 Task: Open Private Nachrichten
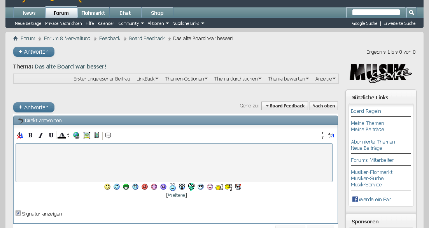(x=63, y=23)
